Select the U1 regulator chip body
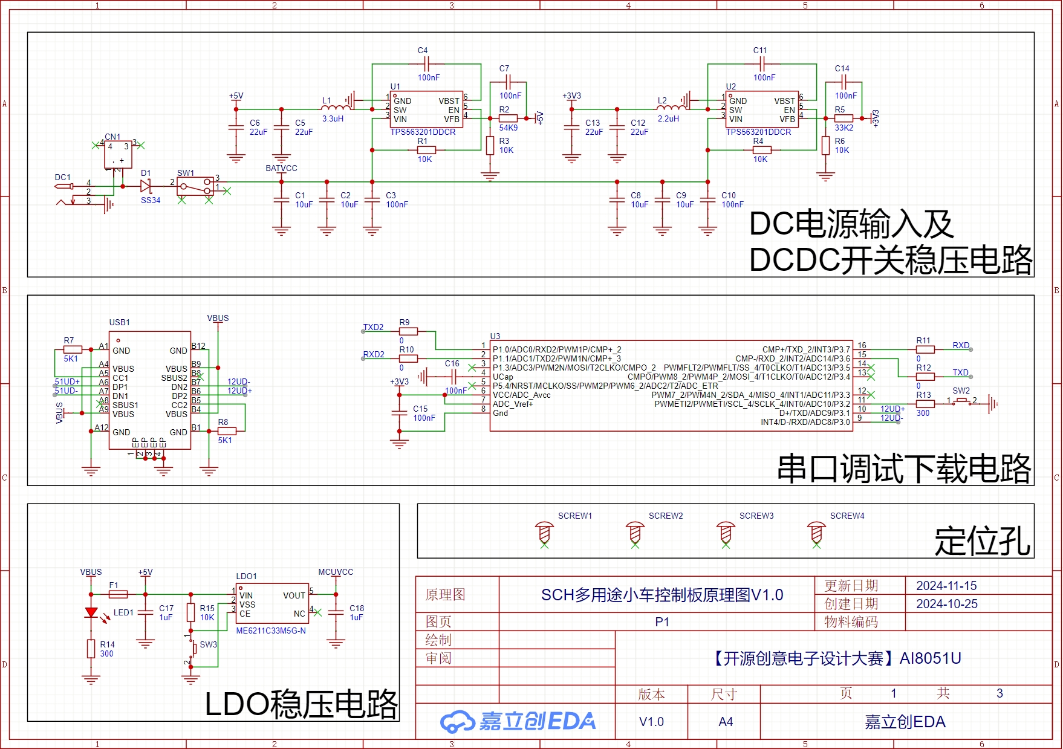Viewport: 1063px width, 749px height. 426,109
